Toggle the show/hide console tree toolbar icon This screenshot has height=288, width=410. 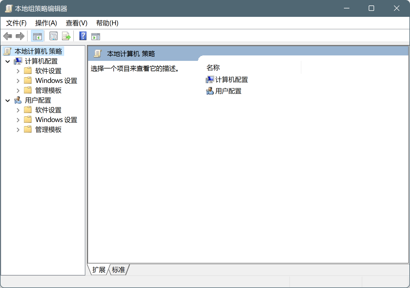[x=37, y=36]
